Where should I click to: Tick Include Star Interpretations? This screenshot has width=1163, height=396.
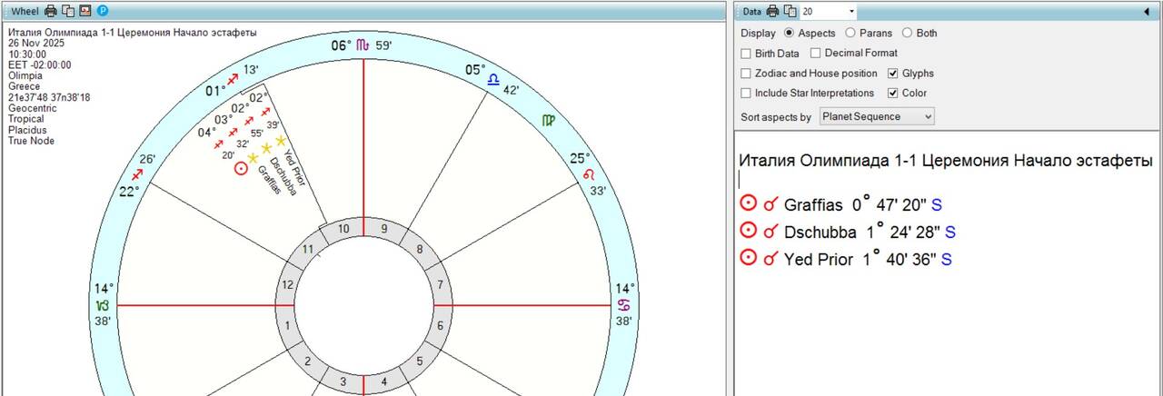(747, 93)
